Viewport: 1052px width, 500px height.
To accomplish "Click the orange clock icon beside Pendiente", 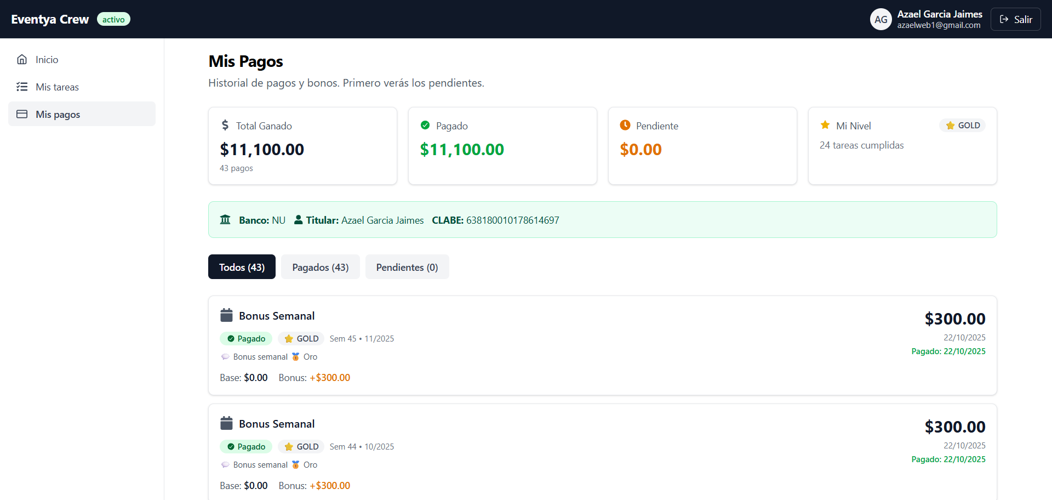I will point(625,126).
